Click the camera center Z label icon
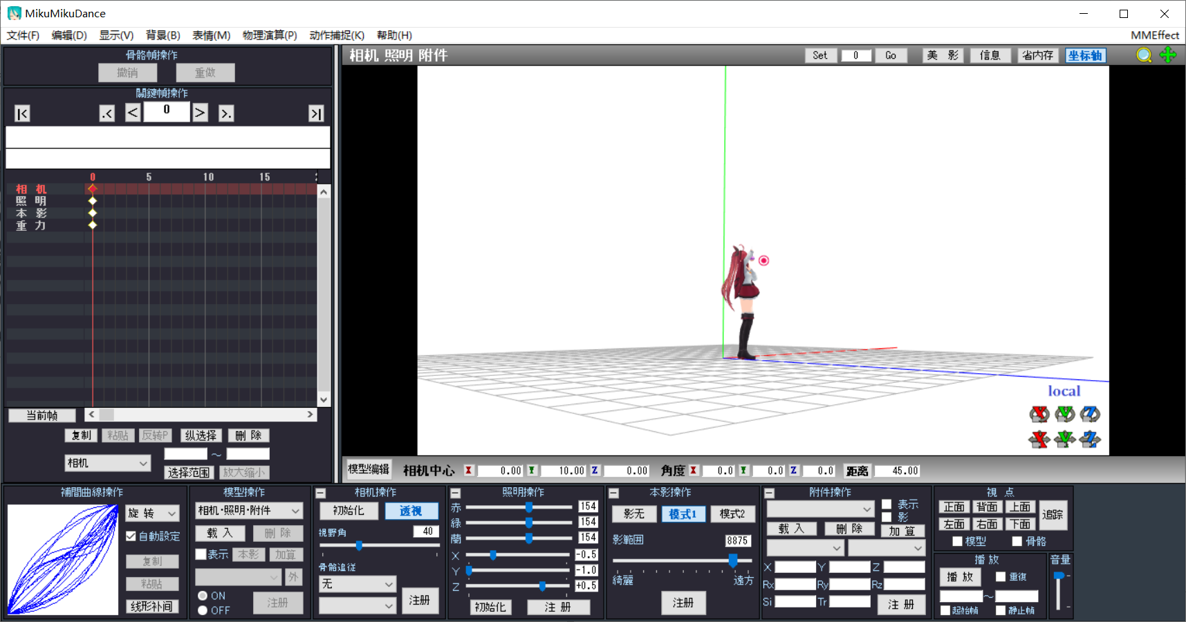1186x622 pixels. coord(595,471)
